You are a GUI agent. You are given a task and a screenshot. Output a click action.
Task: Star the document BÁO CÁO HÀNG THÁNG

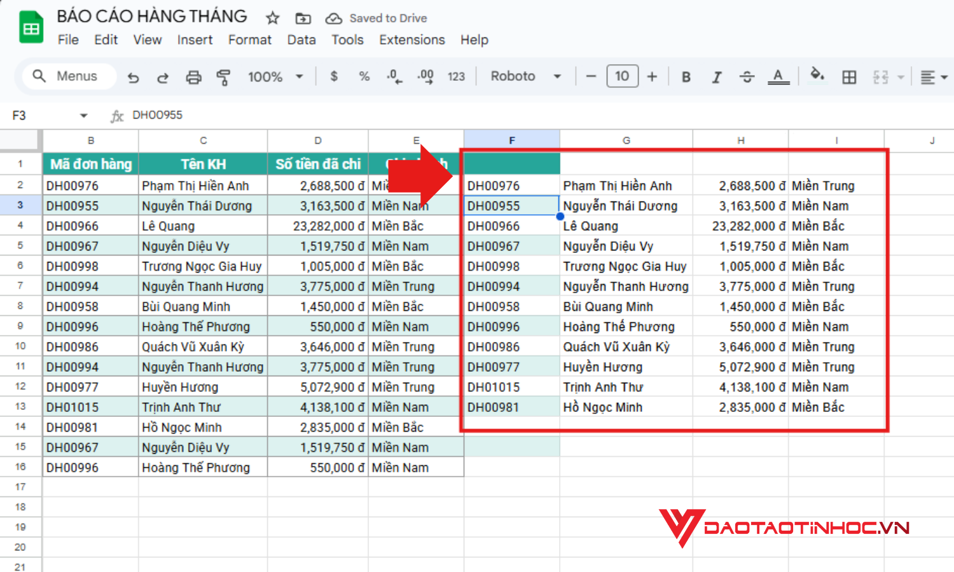(273, 18)
